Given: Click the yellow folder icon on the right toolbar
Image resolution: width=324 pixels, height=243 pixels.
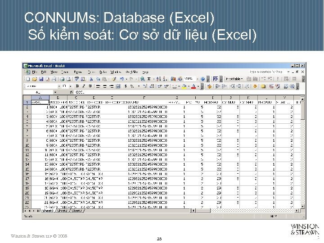Looking at the screenshot, I should (263, 86).
